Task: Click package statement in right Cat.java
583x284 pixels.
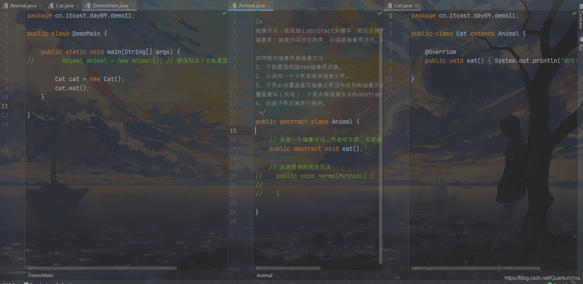Action: click(465, 16)
